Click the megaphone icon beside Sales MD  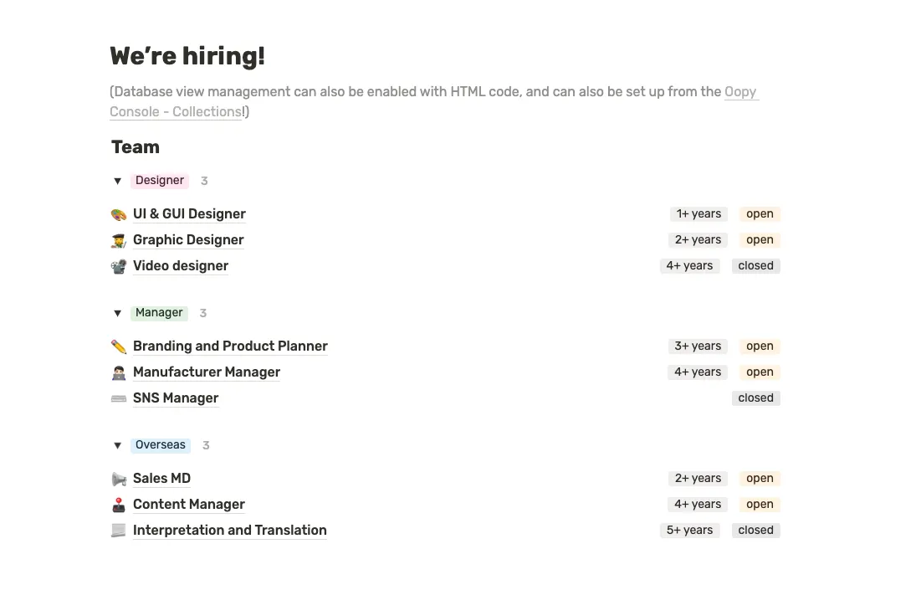coord(119,479)
